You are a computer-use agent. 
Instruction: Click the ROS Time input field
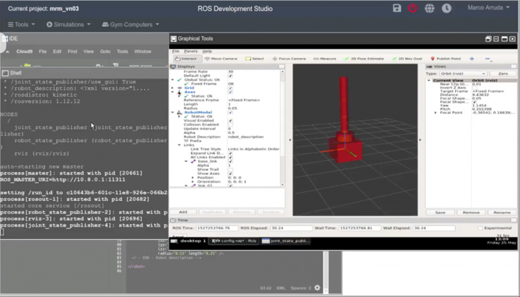click(x=217, y=228)
